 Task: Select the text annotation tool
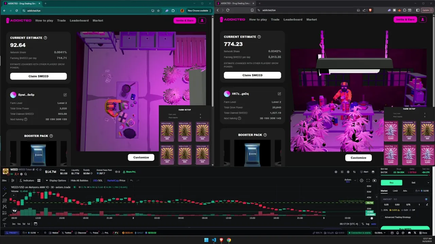click(4, 225)
